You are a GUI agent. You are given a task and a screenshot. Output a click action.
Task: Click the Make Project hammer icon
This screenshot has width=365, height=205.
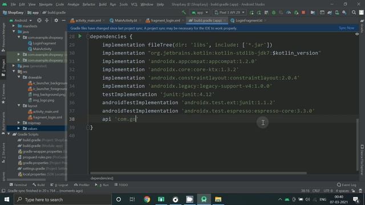point(184,13)
